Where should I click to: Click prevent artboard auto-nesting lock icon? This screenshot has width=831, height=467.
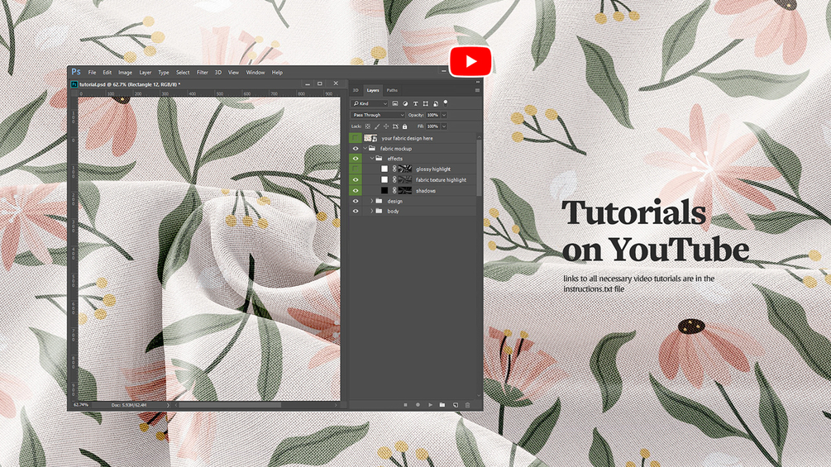(x=395, y=126)
